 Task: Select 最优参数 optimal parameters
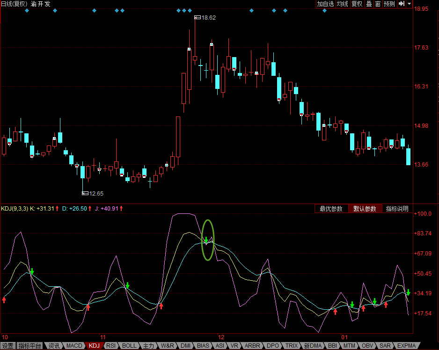click(x=331, y=209)
